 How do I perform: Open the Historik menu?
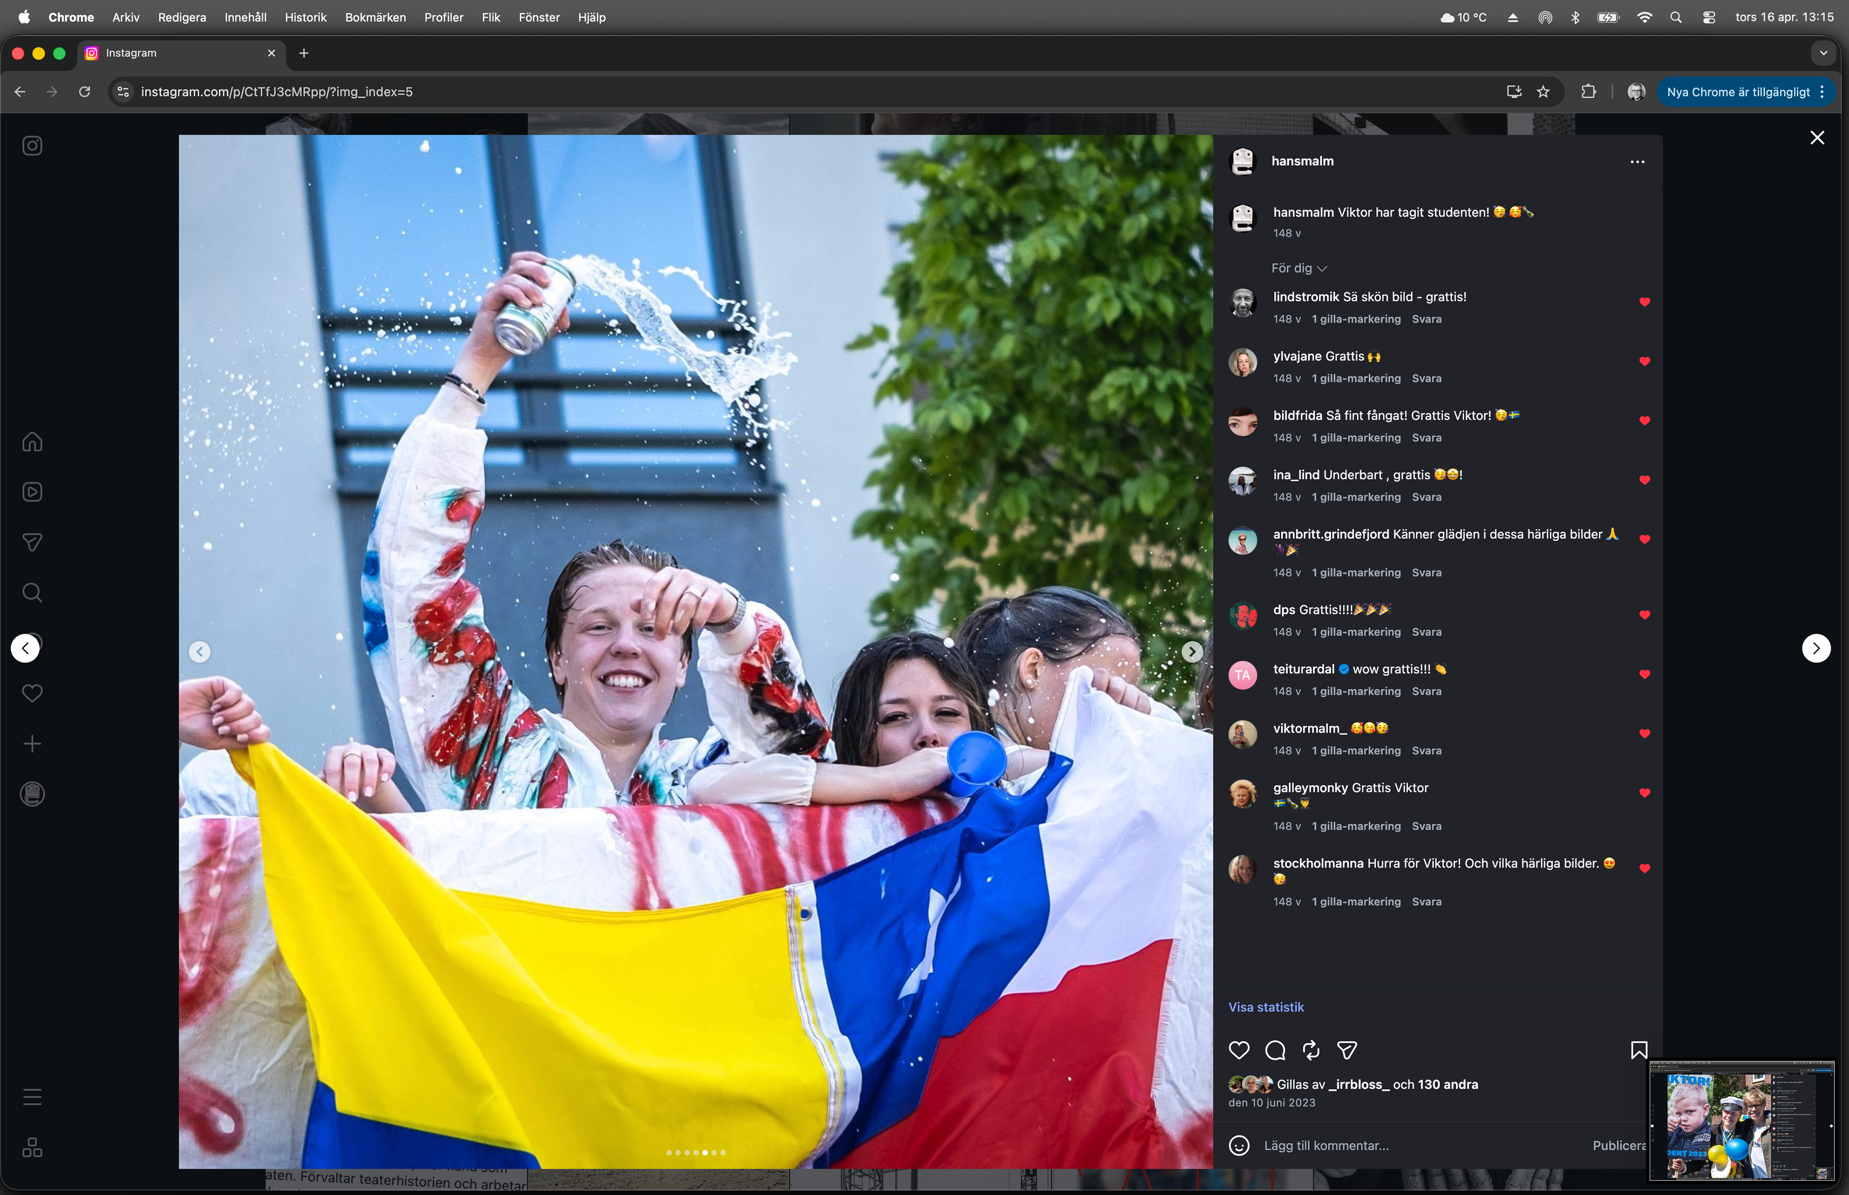tap(305, 17)
